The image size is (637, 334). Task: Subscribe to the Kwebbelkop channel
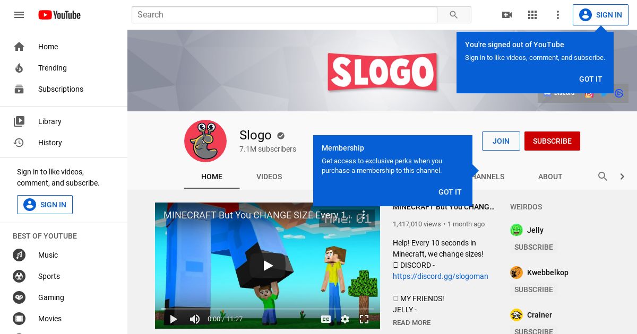pyautogui.click(x=533, y=289)
